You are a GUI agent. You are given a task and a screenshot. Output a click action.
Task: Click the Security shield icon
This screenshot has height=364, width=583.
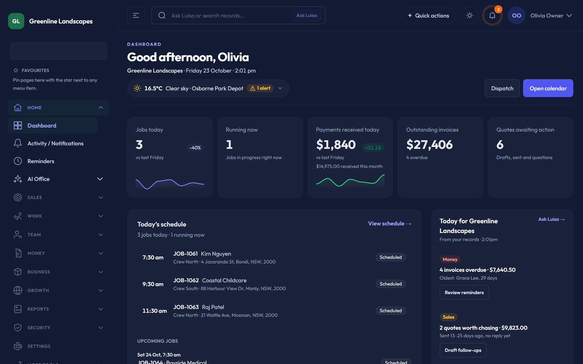[18, 328]
